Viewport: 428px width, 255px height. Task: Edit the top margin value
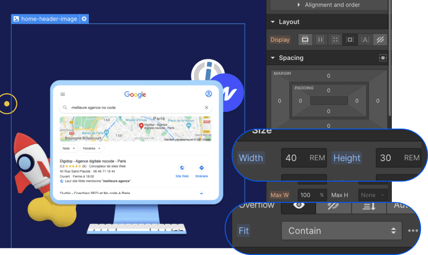pyautogui.click(x=329, y=76)
